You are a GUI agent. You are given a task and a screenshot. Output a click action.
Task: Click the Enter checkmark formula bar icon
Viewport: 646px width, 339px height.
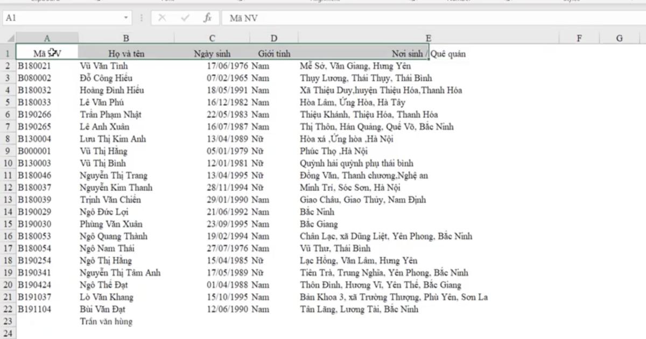[185, 18]
